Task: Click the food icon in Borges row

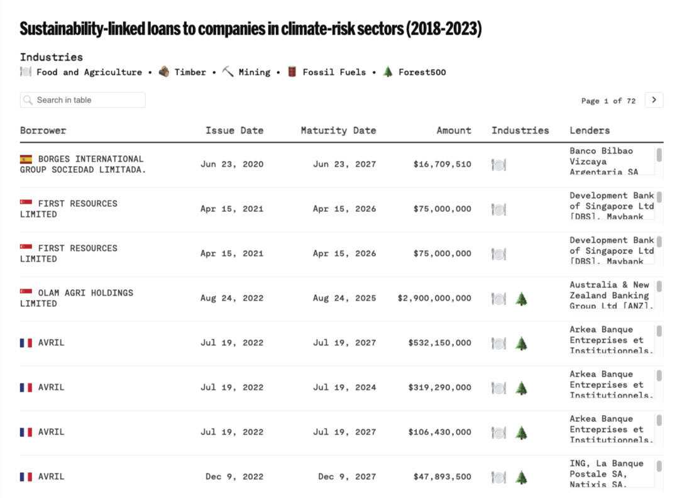Action: (x=498, y=165)
